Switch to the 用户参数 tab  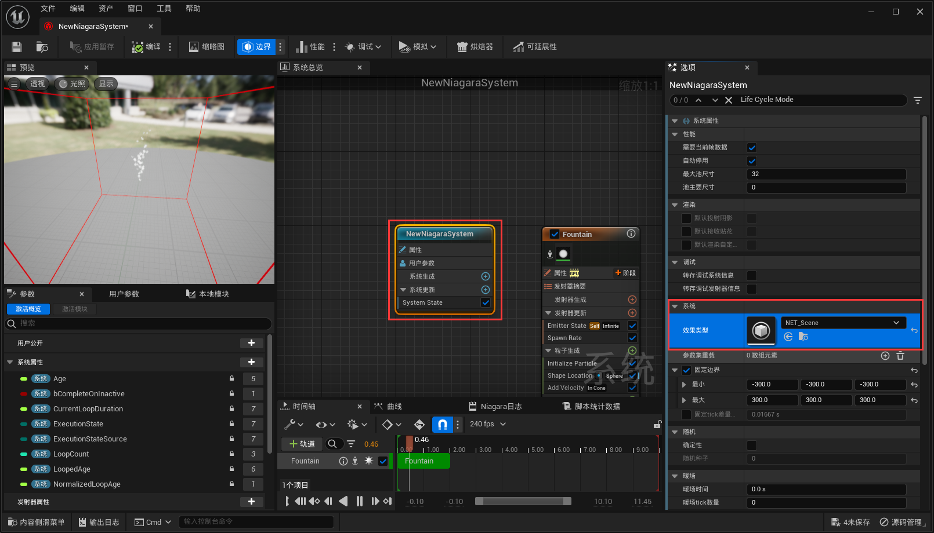(x=124, y=294)
